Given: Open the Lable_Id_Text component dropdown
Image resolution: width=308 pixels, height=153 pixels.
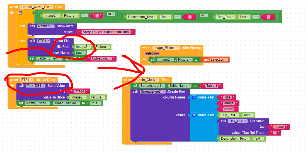Looking at the screenshot, I should 49,58.
